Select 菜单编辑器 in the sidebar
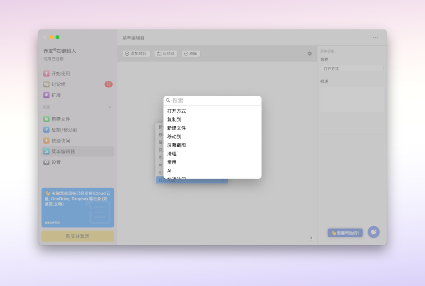The width and height of the screenshot is (425, 286). tap(78, 152)
